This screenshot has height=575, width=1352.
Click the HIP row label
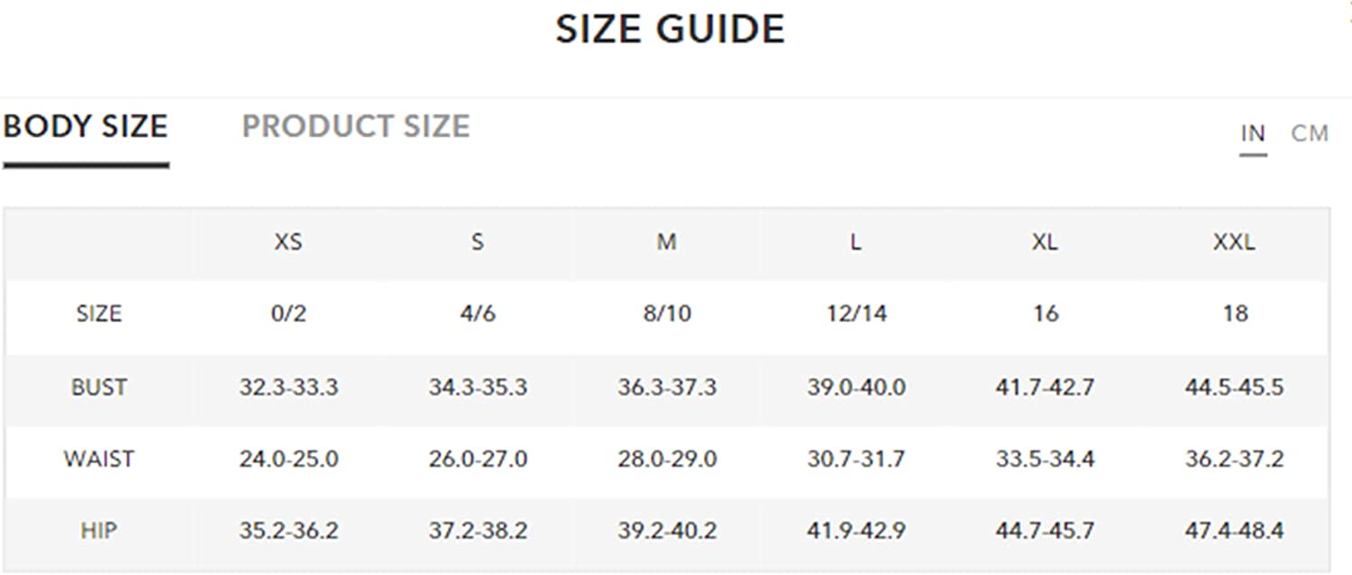pyautogui.click(x=99, y=531)
